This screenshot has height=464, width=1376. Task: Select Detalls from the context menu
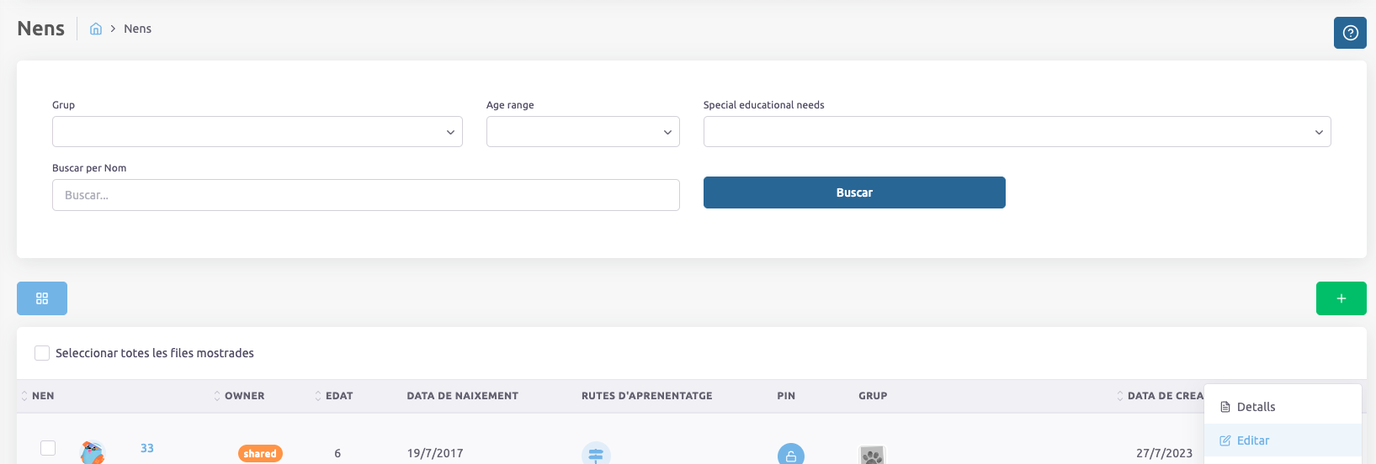pos(1256,407)
